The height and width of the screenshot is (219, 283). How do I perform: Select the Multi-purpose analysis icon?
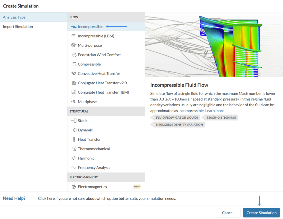coord(73,45)
